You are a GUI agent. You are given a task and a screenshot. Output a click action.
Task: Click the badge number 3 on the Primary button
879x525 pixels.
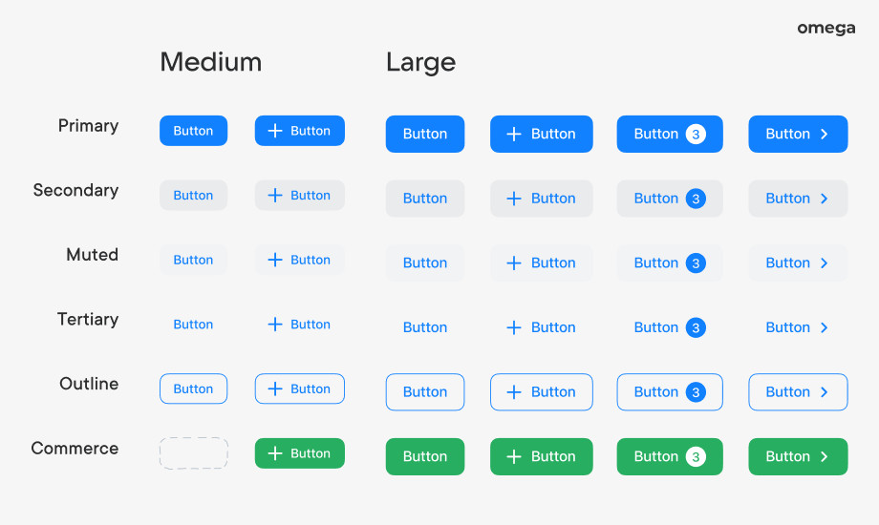(696, 135)
